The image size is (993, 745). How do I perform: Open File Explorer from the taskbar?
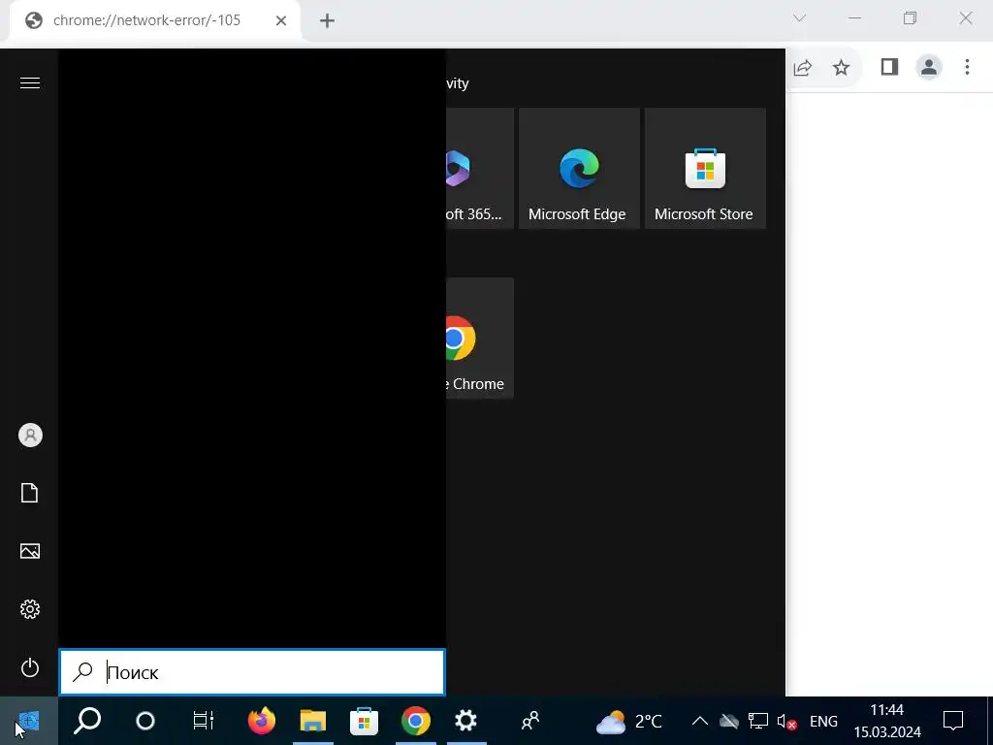(x=313, y=721)
